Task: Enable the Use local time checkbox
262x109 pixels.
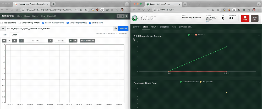Action: (x=2, y=23)
